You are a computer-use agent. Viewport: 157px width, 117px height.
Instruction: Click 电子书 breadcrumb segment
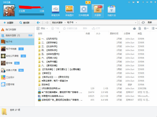70,23
